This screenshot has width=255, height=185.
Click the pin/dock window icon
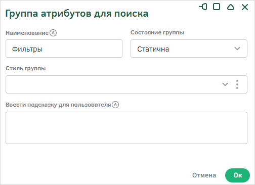tap(203, 7)
